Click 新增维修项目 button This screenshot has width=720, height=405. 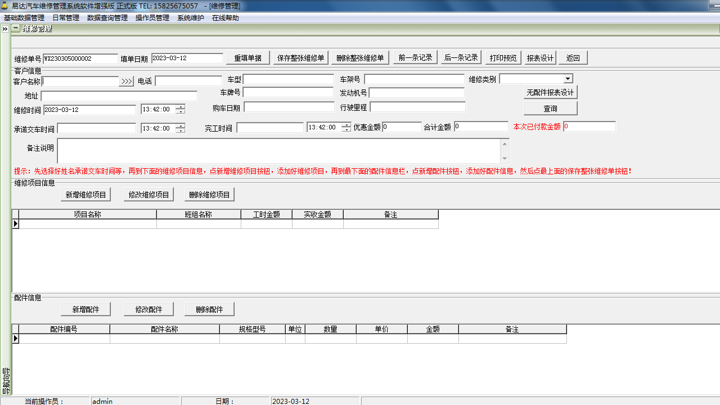(x=86, y=195)
